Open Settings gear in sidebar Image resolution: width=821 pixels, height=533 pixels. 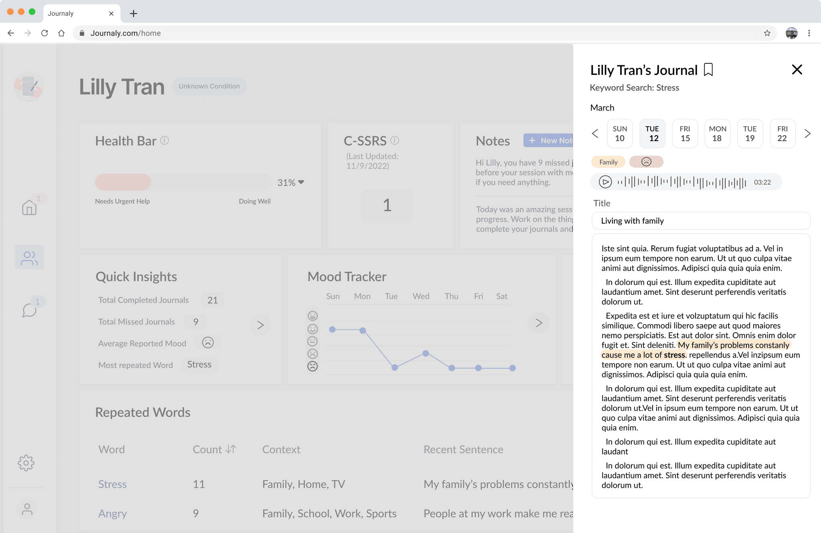(26, 463)
